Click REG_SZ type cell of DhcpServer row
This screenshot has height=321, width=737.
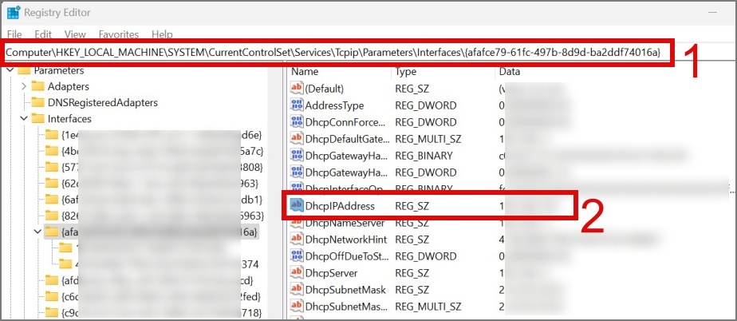pos(412,273)
